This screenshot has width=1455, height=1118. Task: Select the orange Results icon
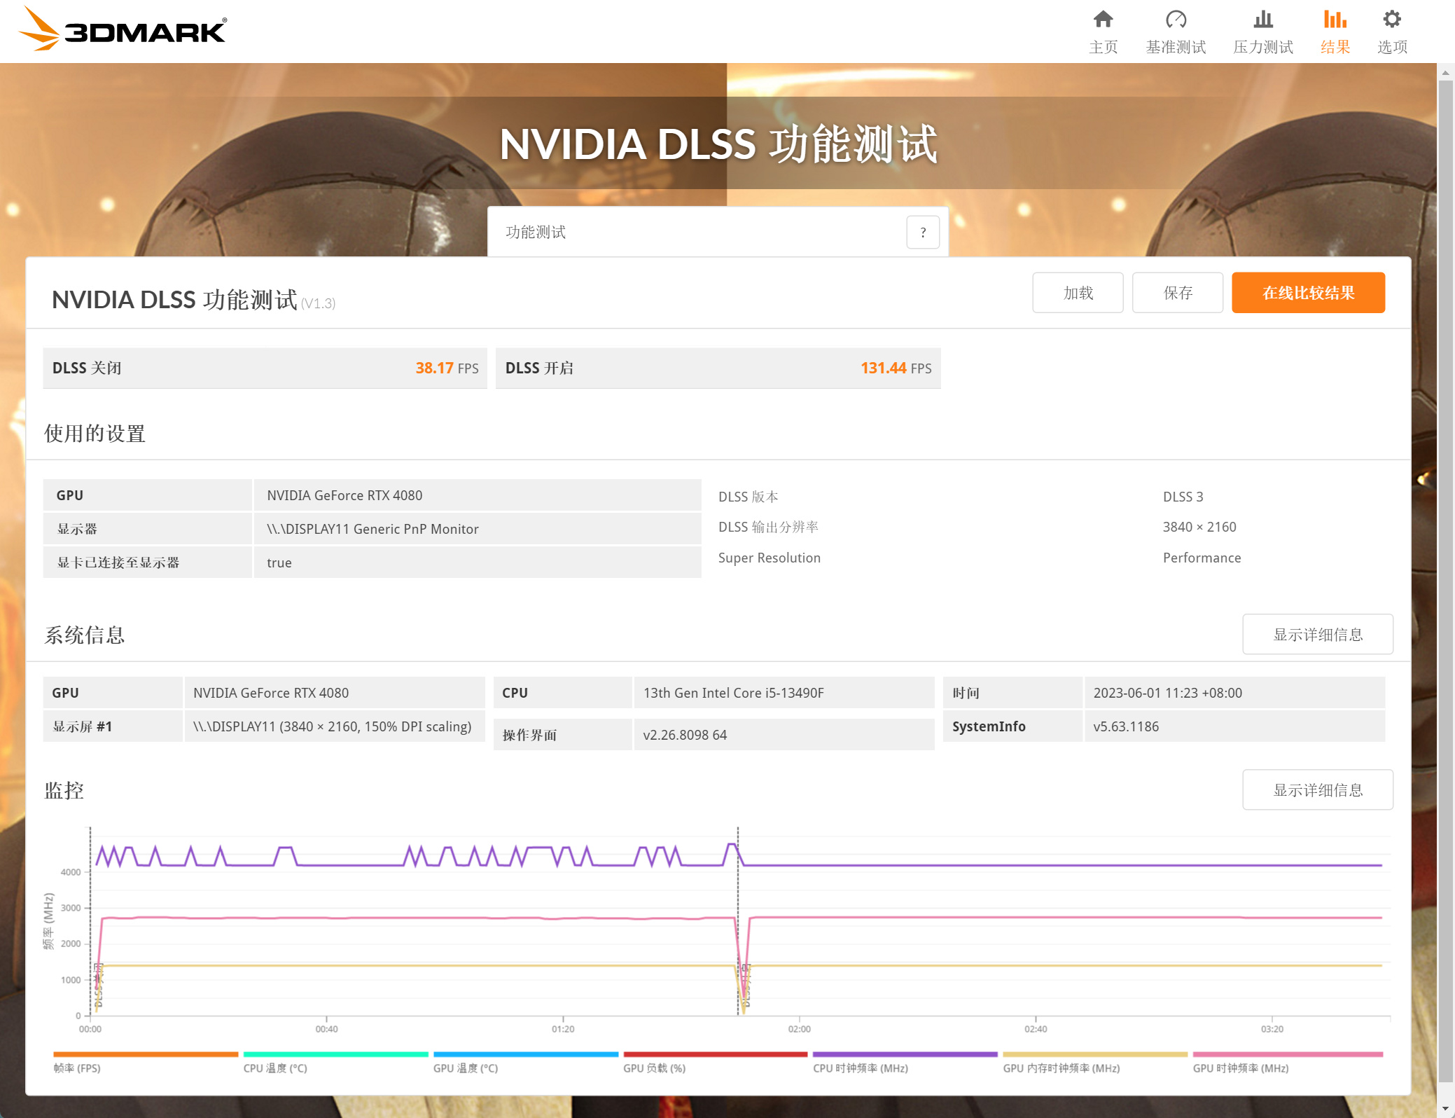pos(1335,20)
